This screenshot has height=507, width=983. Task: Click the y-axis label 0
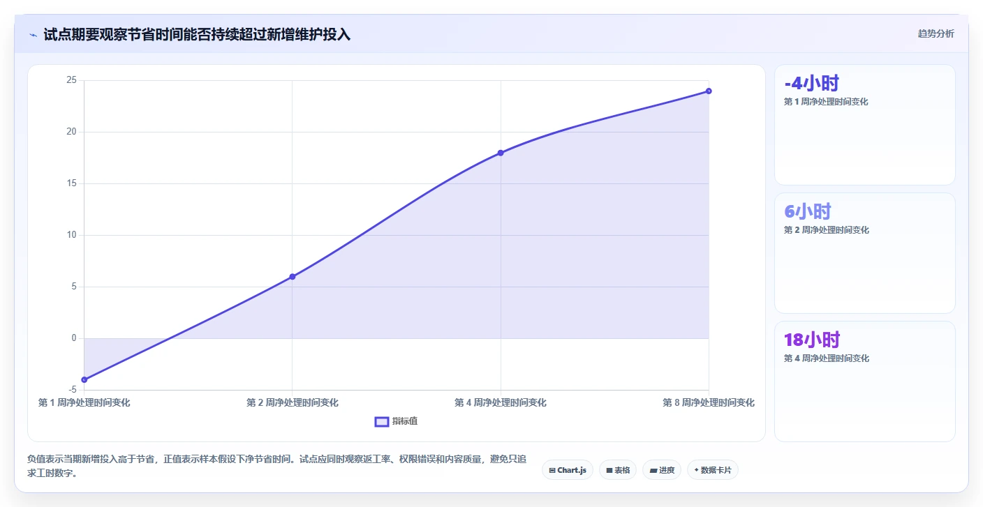(x=74, y=338)
